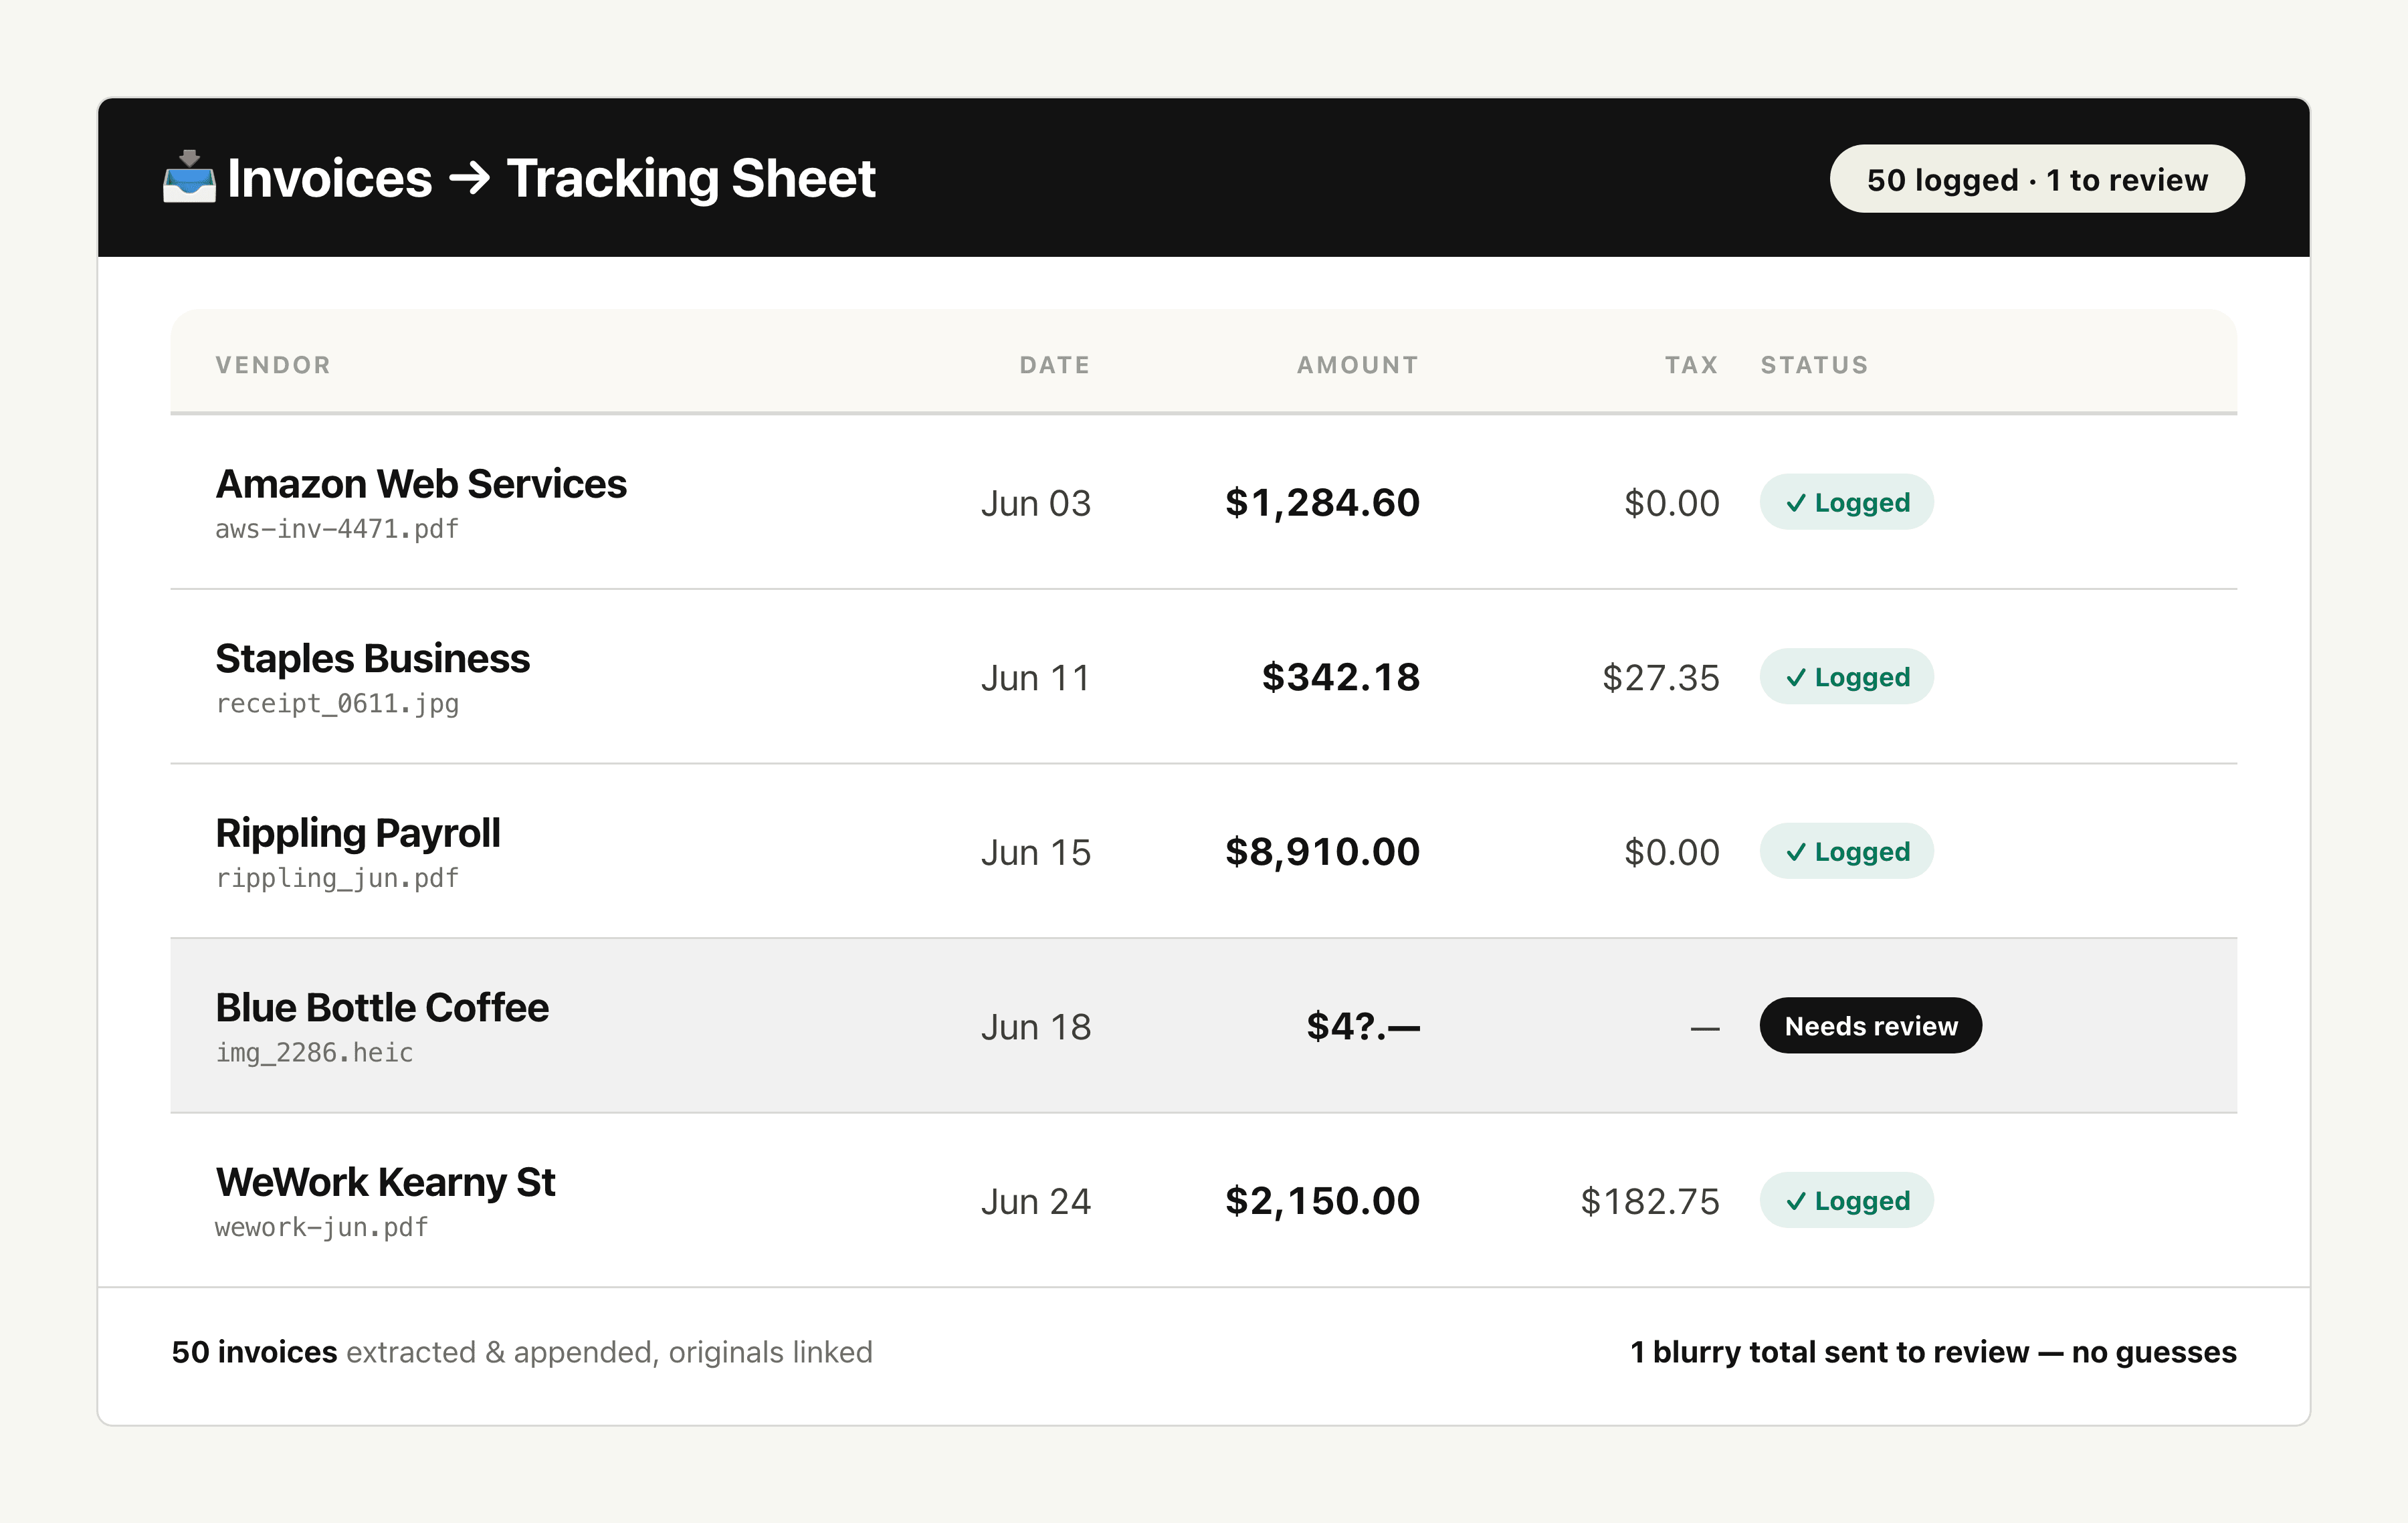
Task: Select the $1,284.60 amount
Action: [1322, 503]
